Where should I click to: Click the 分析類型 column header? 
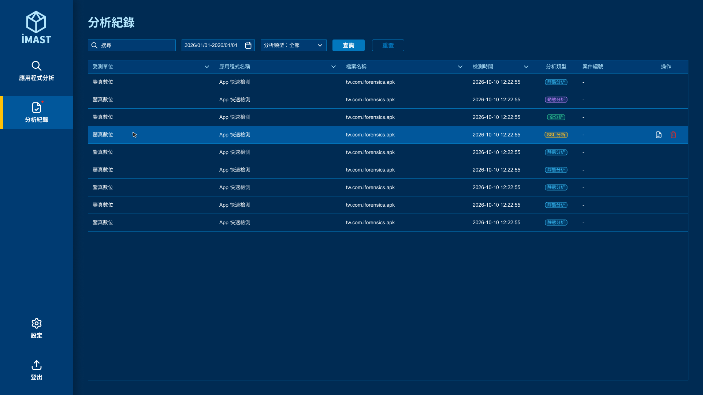point(556,67)
